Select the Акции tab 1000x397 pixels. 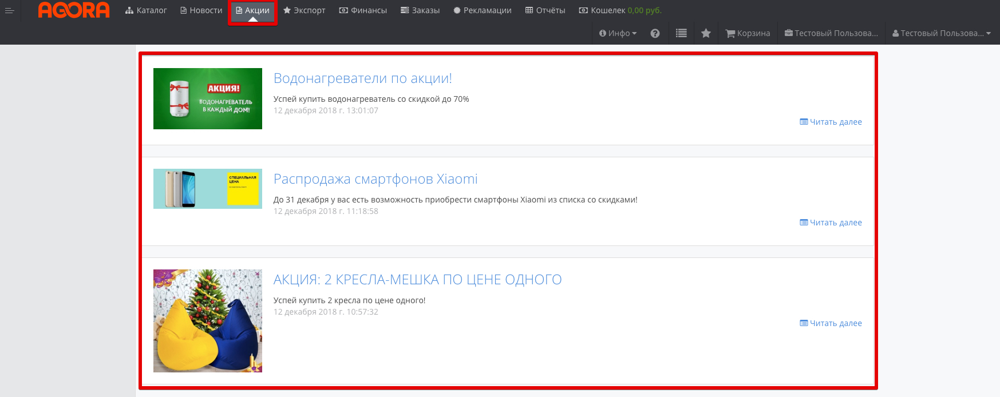point(252,10)
